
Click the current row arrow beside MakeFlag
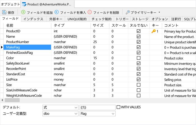click(2, 47)
